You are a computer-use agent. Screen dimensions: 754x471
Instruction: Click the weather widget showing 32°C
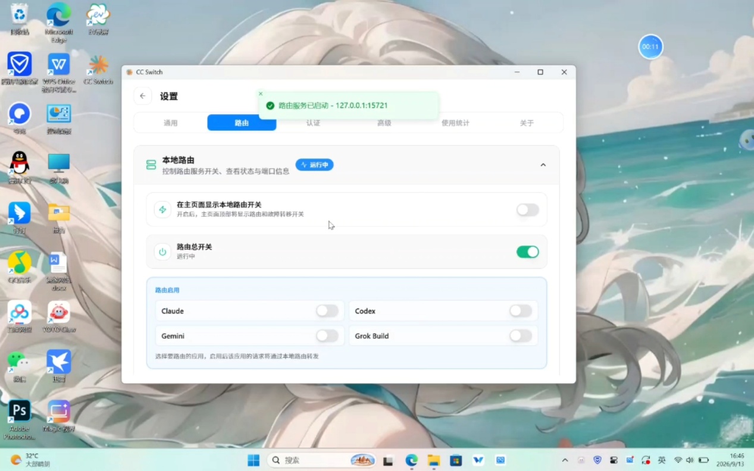30,460
